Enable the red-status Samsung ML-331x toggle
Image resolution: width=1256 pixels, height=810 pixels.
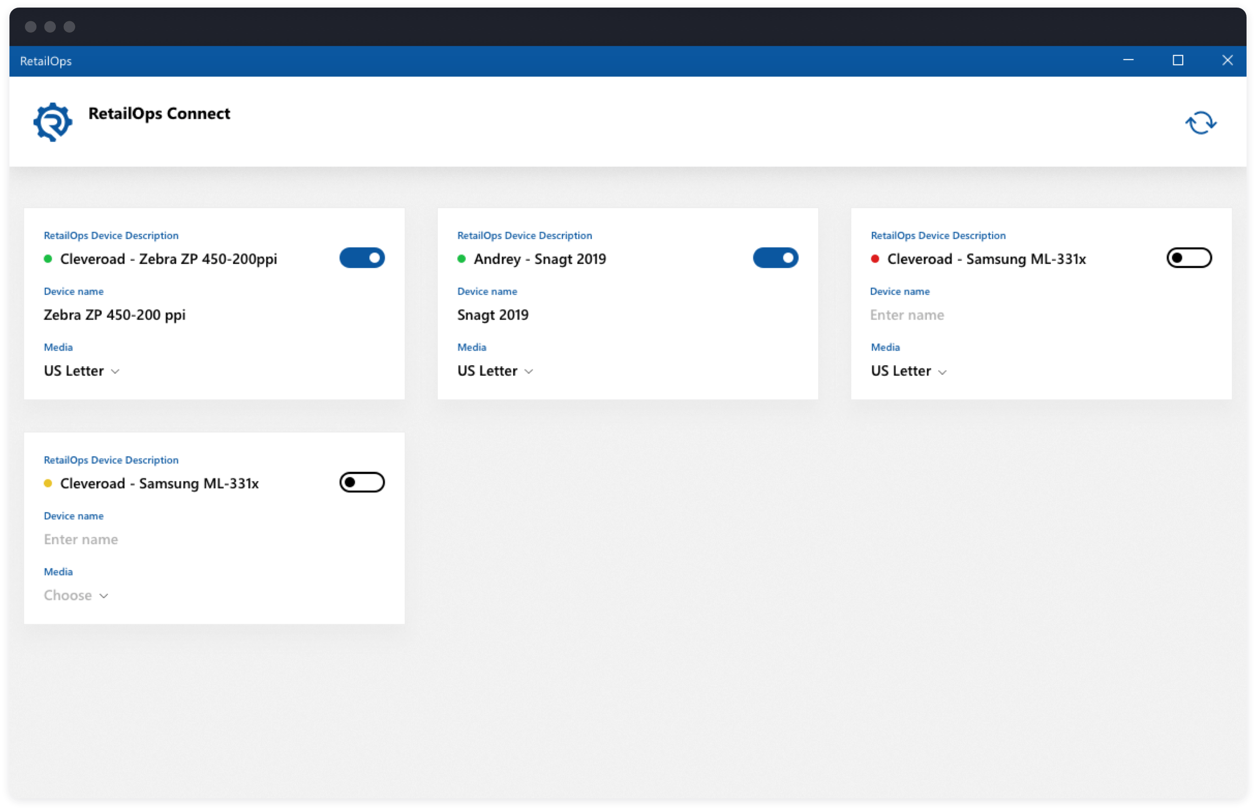coord(1189,258)
